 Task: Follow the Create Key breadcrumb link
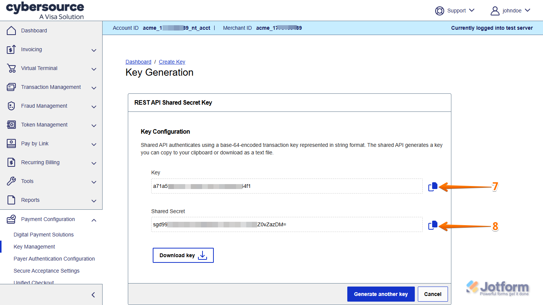coord(172,62)
